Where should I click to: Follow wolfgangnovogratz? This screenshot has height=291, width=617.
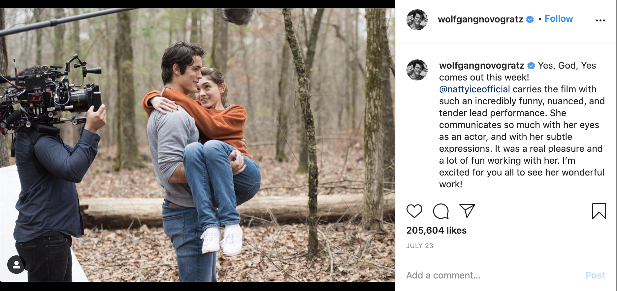tap(559, 19)
